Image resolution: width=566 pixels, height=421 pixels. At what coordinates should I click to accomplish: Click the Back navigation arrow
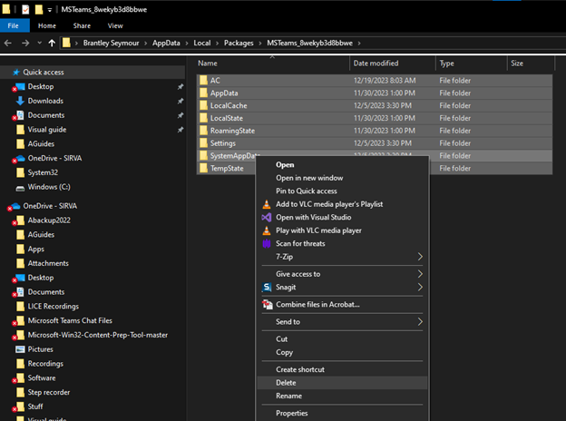coord(8,44)
